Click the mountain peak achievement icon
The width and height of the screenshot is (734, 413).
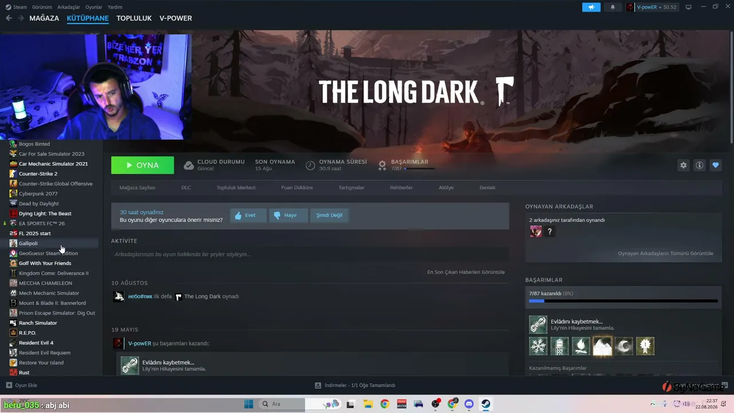tap(603, 346)
